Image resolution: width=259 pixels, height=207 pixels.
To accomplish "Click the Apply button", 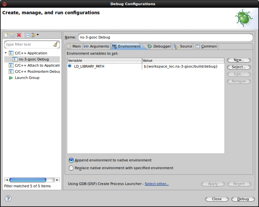I will 213,184.
